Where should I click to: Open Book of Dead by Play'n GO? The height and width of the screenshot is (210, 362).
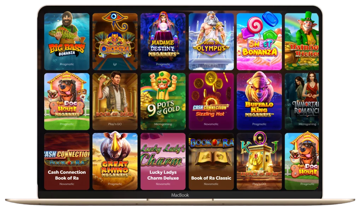coord(115,101)
